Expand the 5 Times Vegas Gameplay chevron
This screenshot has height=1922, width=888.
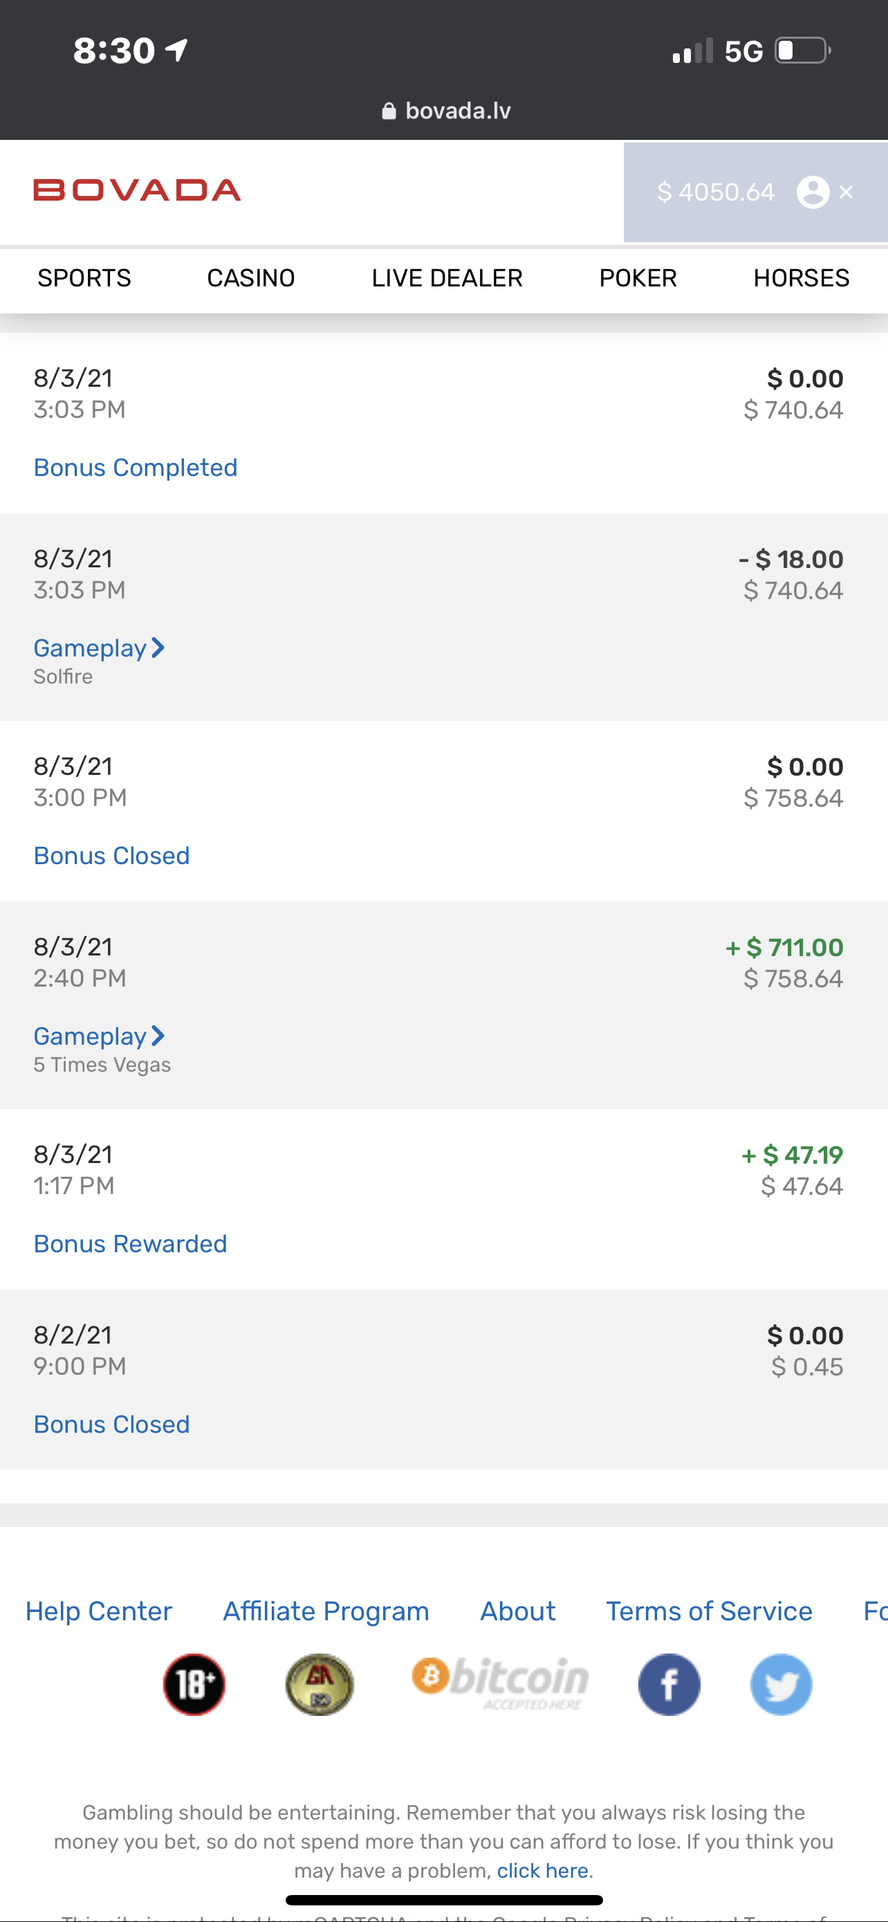tap(158, 1036)
